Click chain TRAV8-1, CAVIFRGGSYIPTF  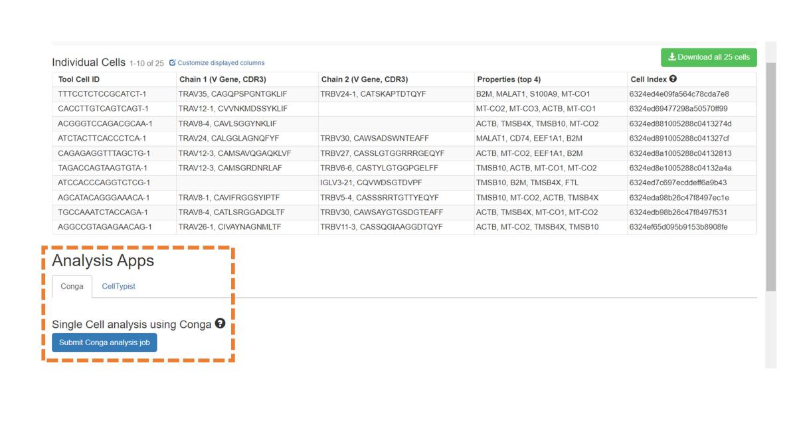click(228, 198)
